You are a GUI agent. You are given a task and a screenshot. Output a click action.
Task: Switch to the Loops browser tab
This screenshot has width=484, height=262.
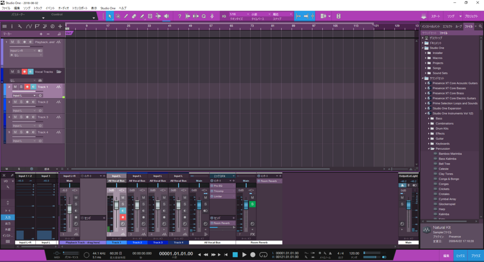pos(458,26)
